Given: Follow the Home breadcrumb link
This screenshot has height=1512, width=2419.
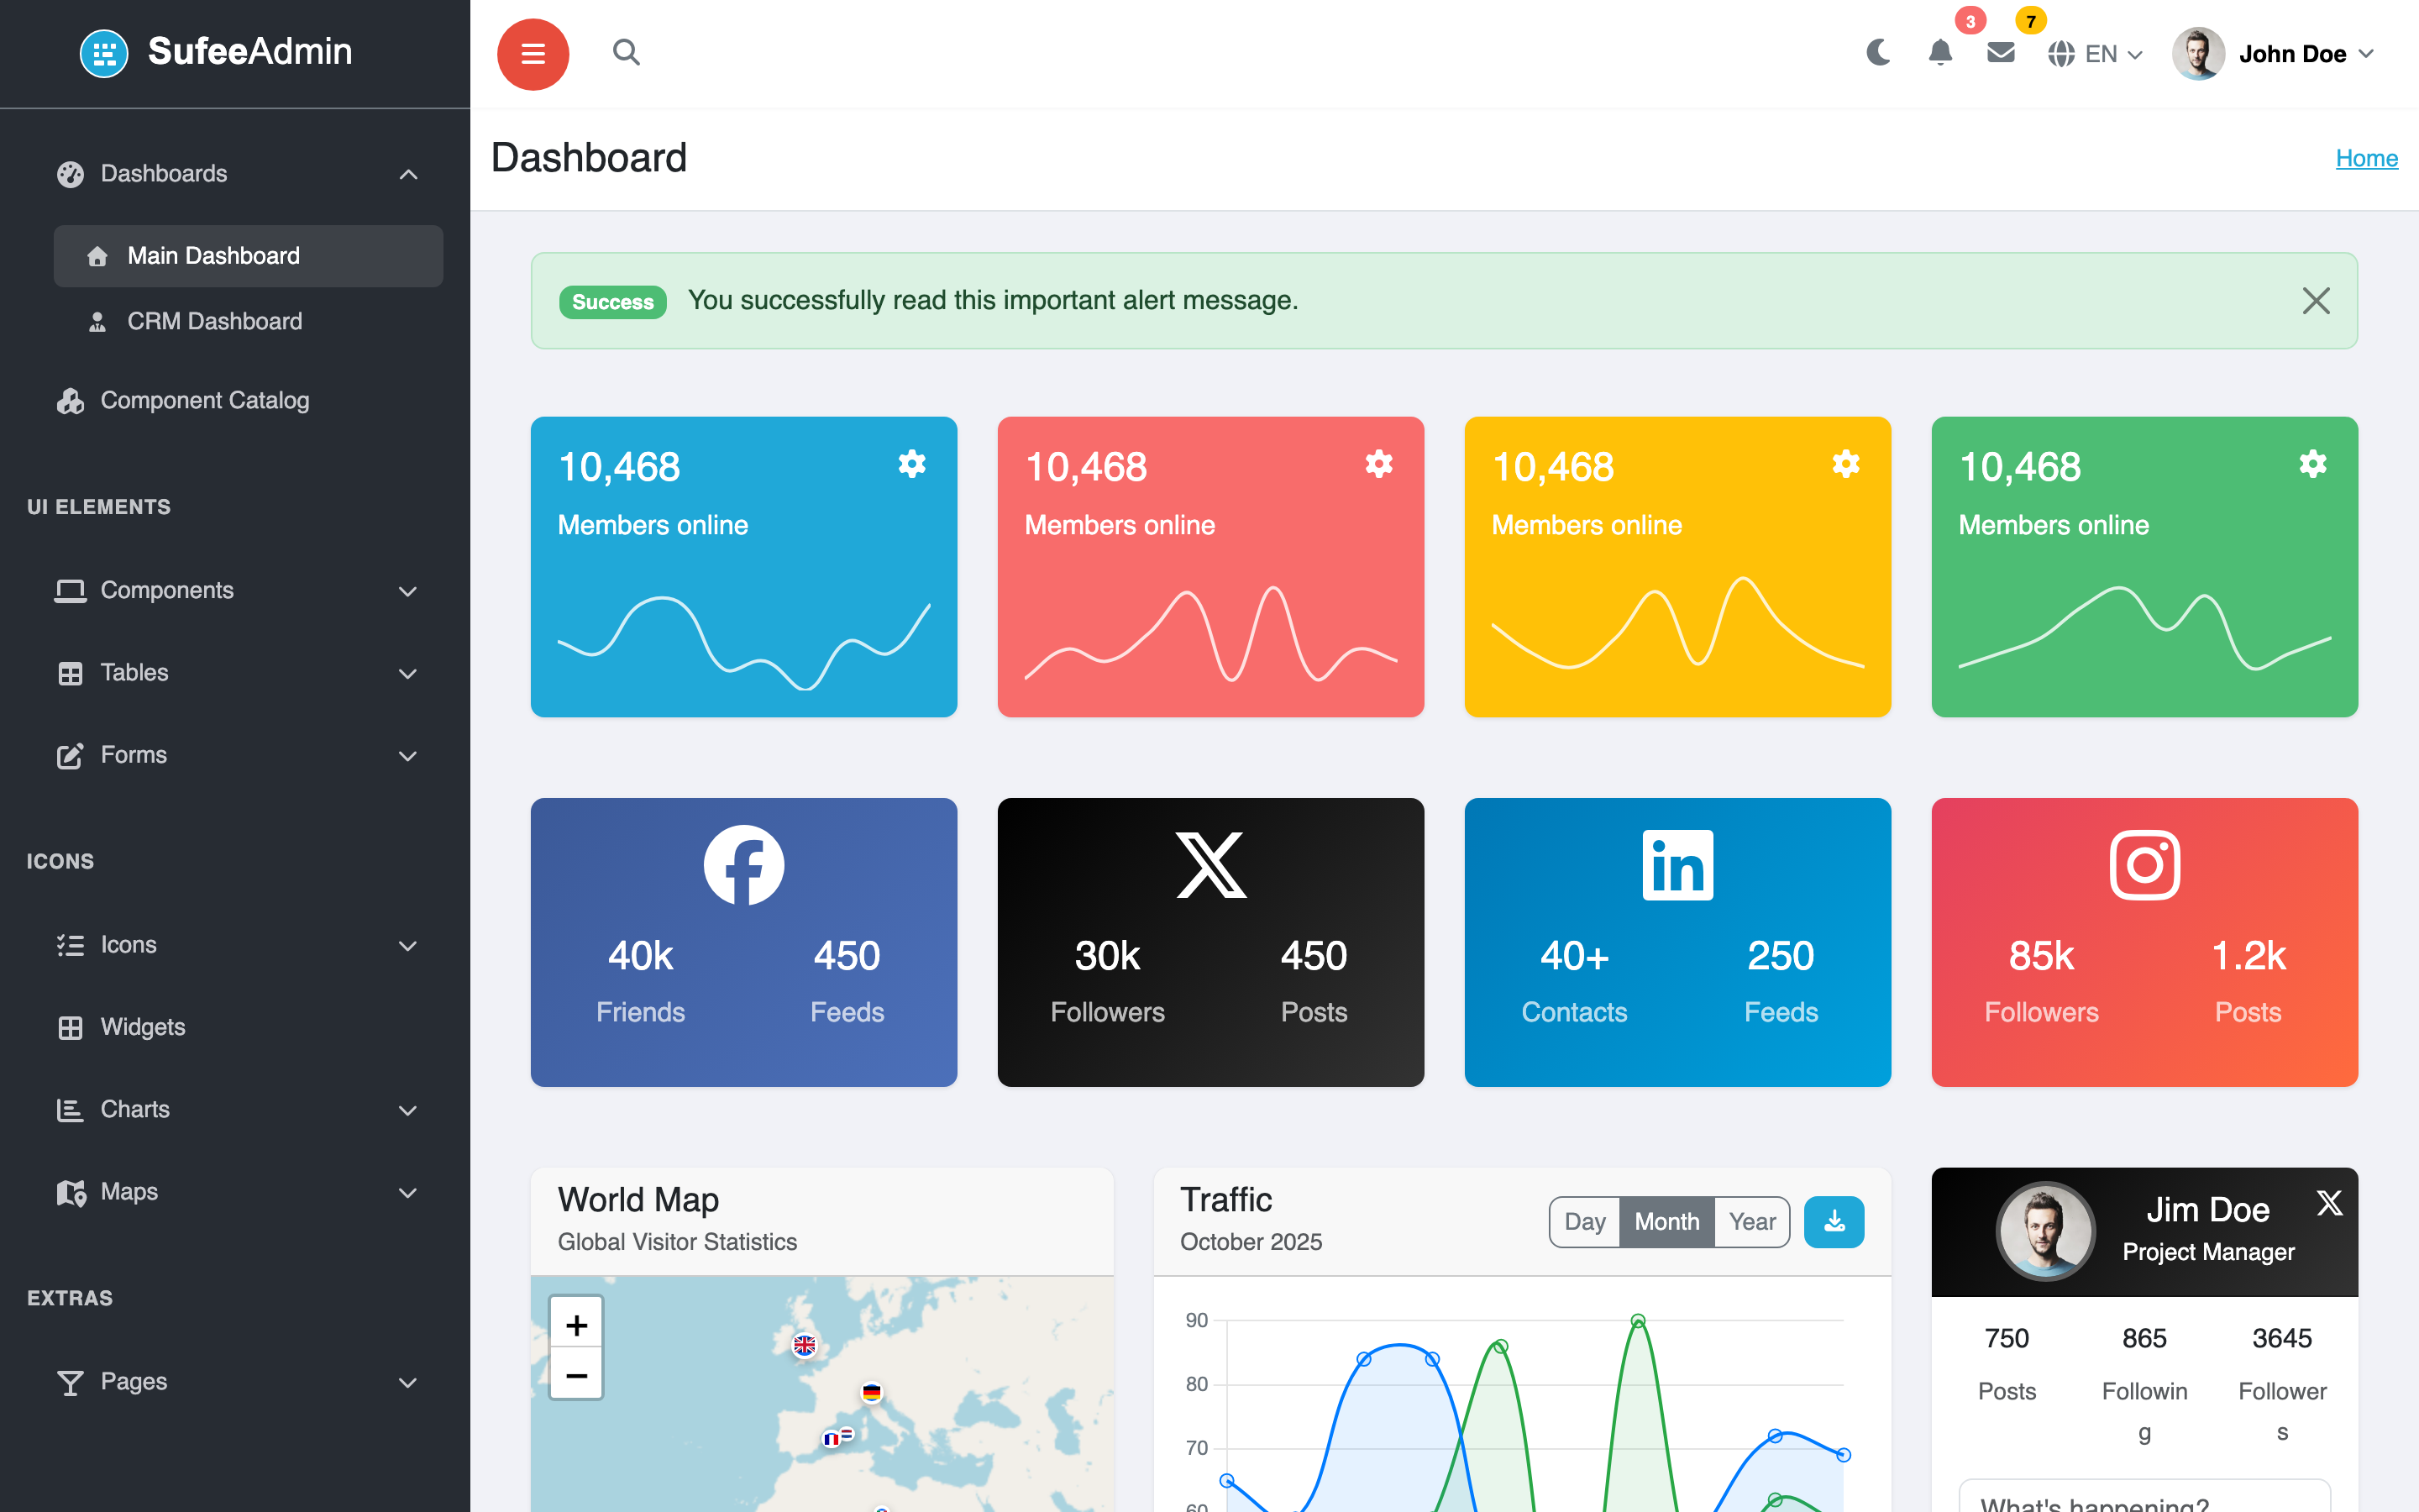Looking at the screenshot, I should point(2366,158).
